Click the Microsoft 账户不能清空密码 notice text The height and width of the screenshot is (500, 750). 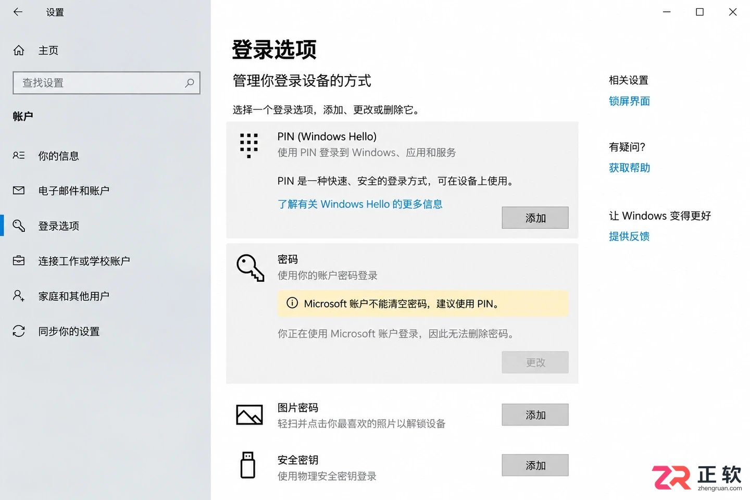(403, 304)
